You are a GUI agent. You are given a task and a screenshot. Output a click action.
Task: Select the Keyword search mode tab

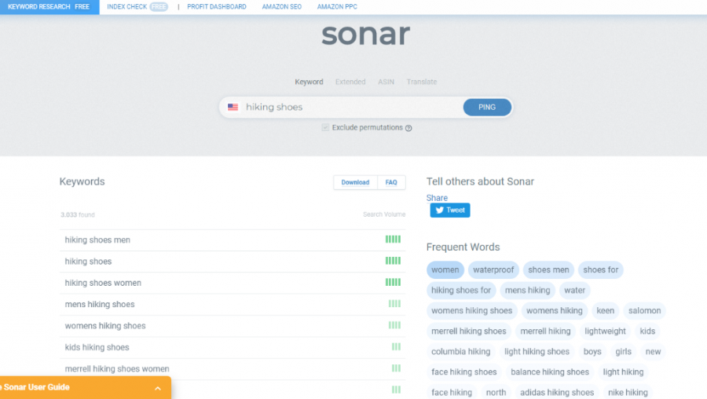click(x=309, y=82)
